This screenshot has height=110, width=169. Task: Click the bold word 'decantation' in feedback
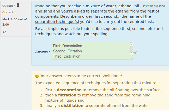69,90
